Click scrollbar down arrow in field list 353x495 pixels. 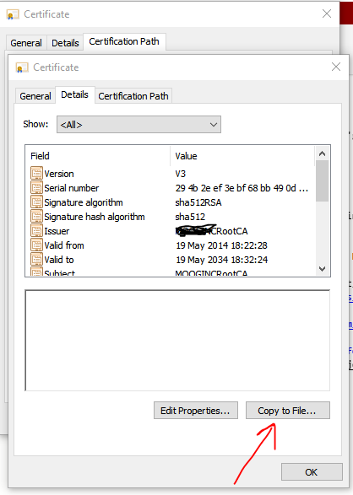[x=322, y=269]
